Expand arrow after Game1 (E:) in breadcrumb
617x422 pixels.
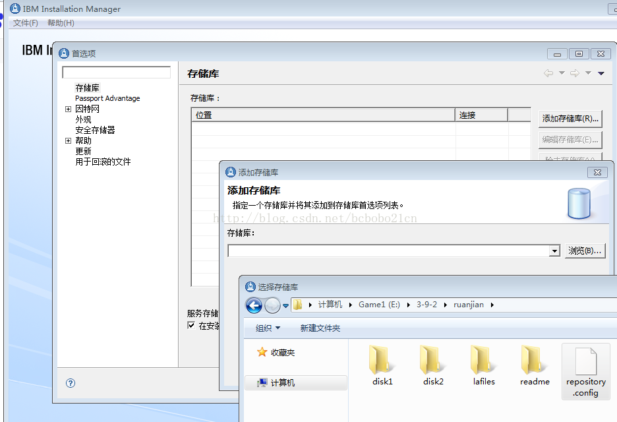click(x=408, y=305)
